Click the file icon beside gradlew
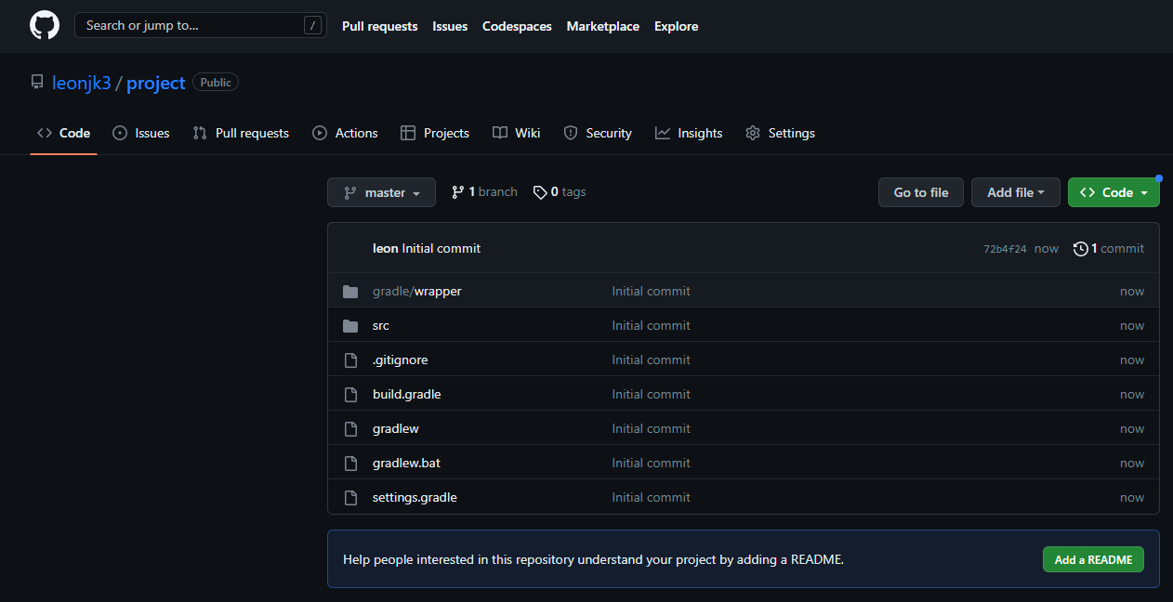 click(350, 429)
